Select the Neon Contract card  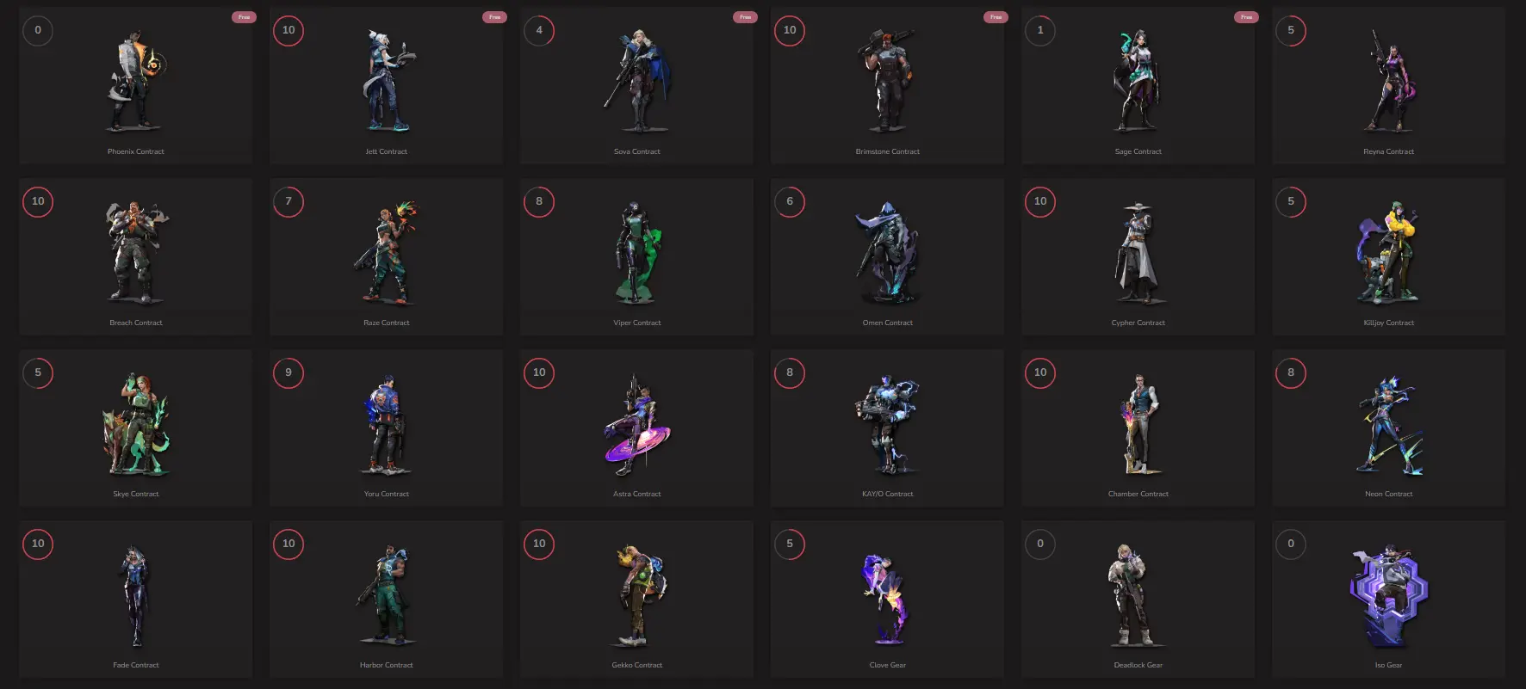pyautogui.click(x=1388, y=428)
